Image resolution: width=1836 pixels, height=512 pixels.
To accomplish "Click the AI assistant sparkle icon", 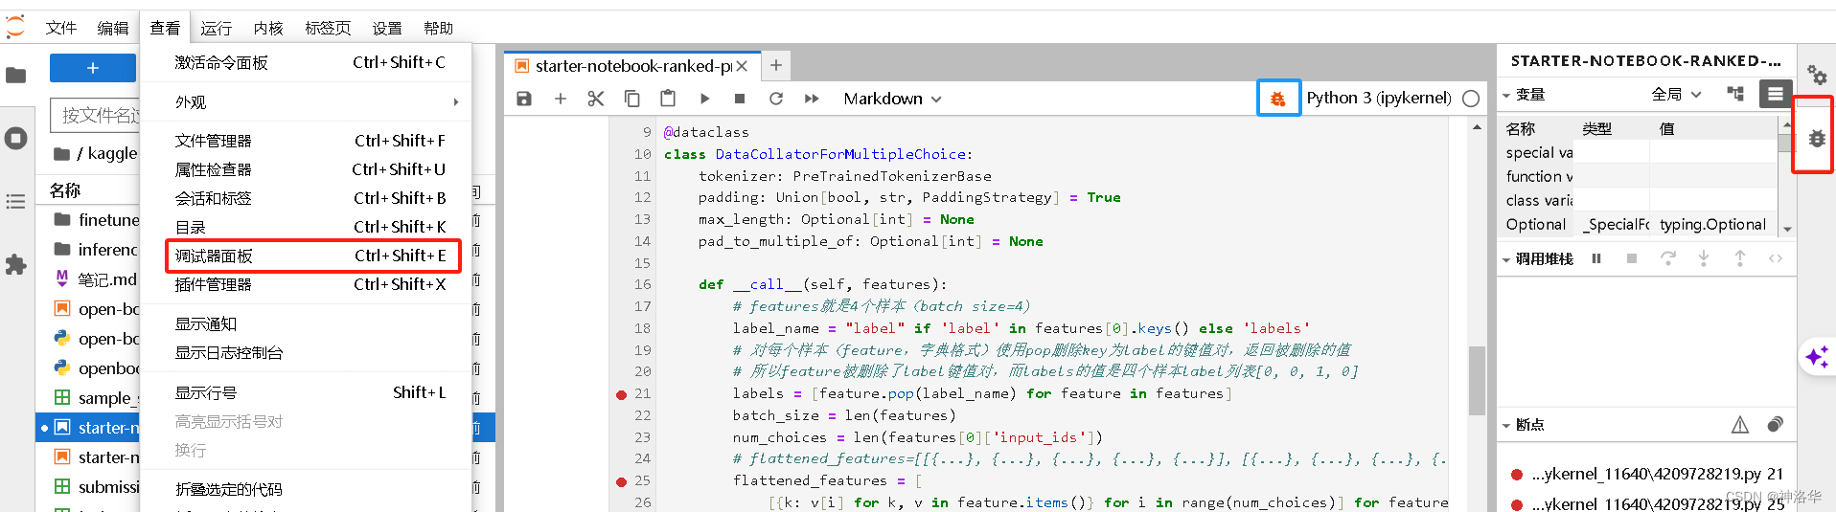I will tap(1817, 357).
